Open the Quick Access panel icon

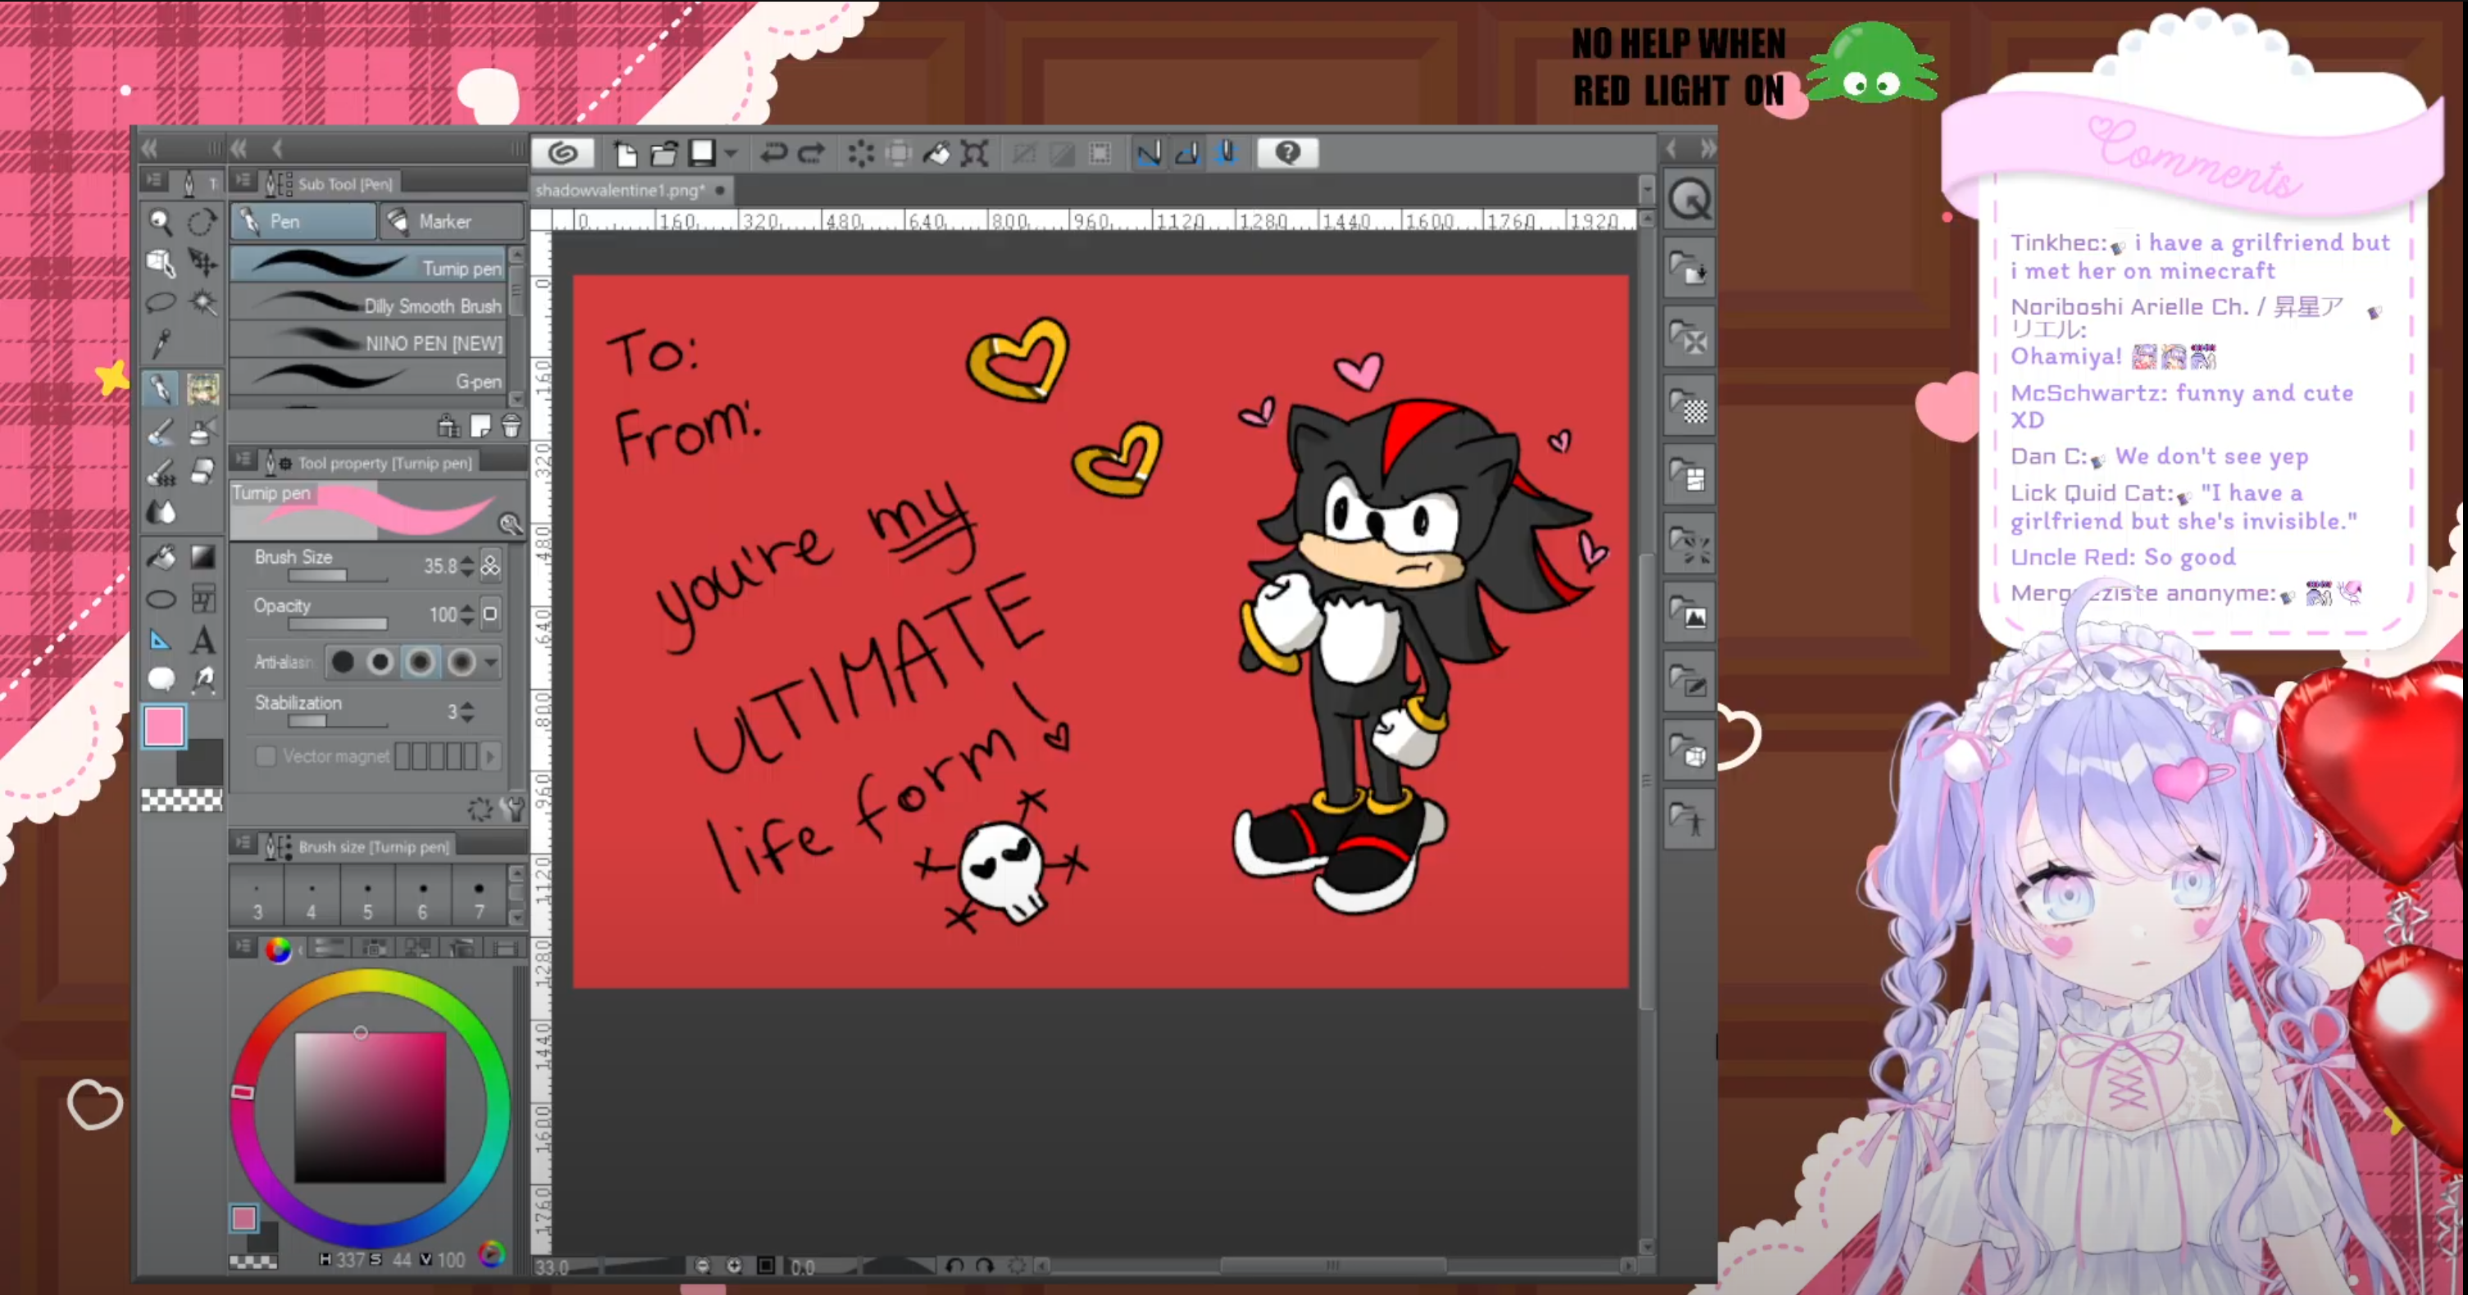(x=1689, y=200)
